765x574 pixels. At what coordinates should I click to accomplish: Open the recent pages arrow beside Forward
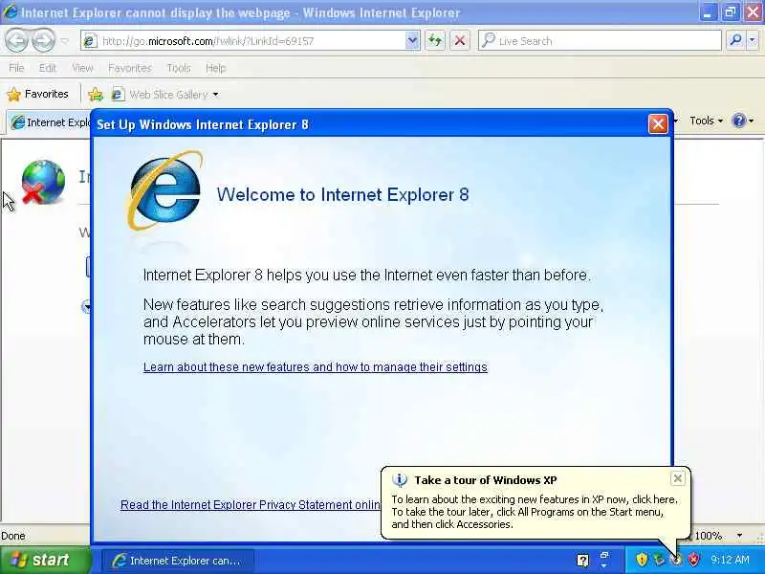click(x=64, y=41)
